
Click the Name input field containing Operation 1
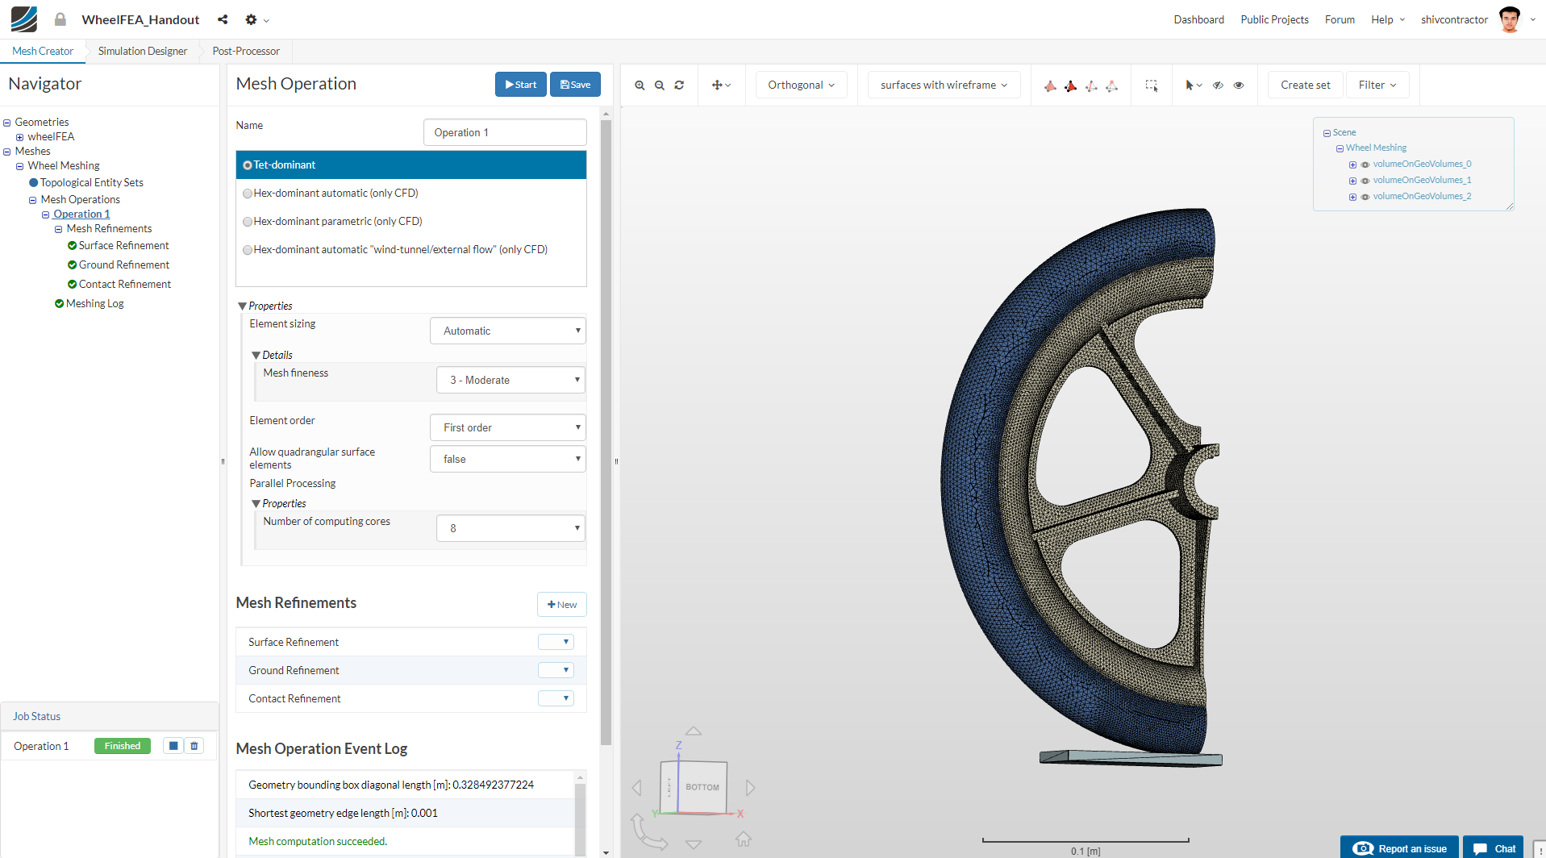pos(504,132)
